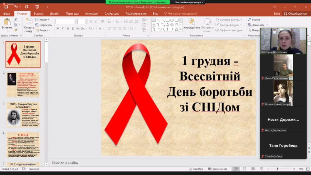Switch to the Анимация tab

coord(91,14)
